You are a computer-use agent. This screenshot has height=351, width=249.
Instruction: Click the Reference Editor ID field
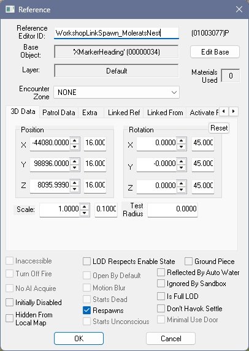117,33
